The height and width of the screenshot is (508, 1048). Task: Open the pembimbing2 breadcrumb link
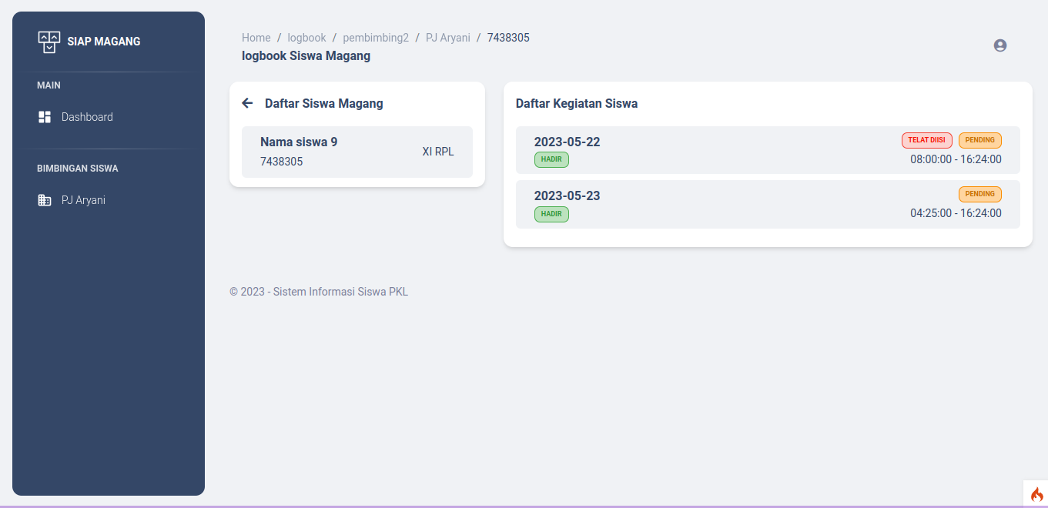(376, 38)
